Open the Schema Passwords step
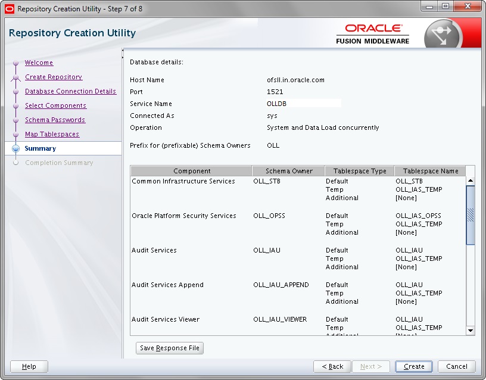Screen dimensions: 486x380 click(55, 120)
